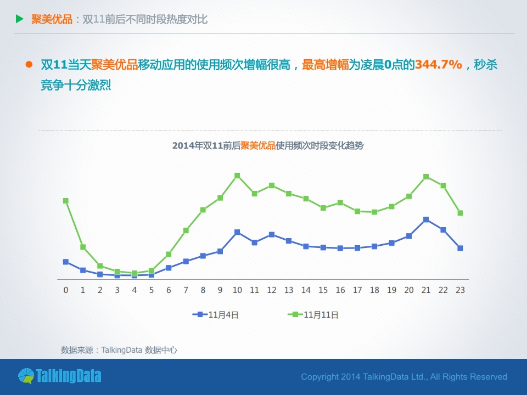The image size is (527, 395).
Task: Click the green data point at hour 23
Action: point(460,213)
